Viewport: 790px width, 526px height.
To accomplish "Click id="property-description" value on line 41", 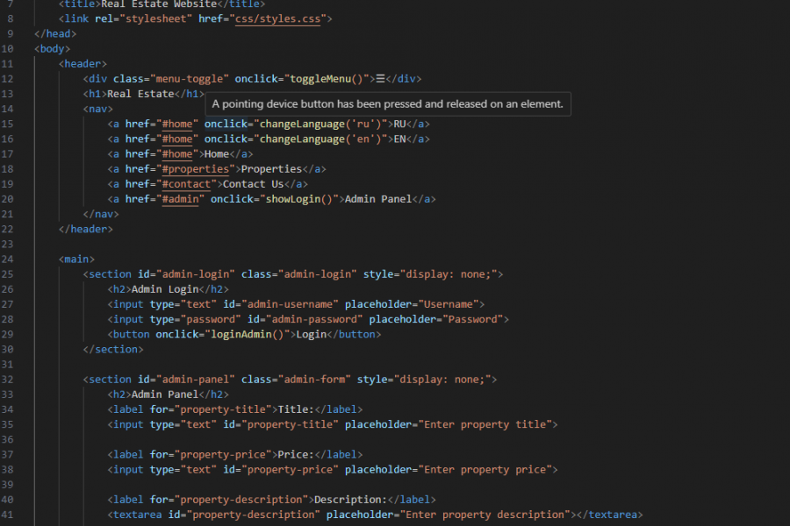I will [254, 515].
